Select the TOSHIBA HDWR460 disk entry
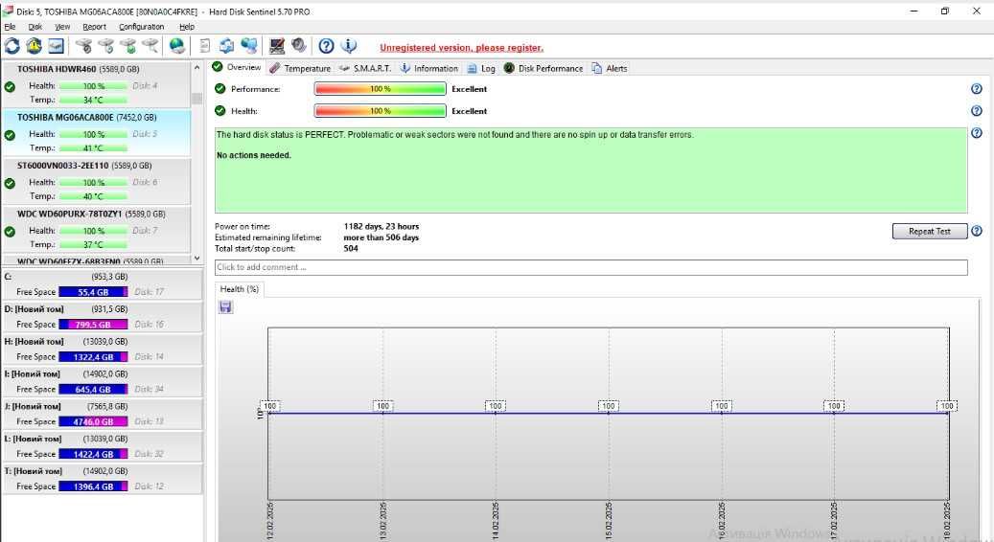This screenshot has height=542, width=994. coord(97,84)
